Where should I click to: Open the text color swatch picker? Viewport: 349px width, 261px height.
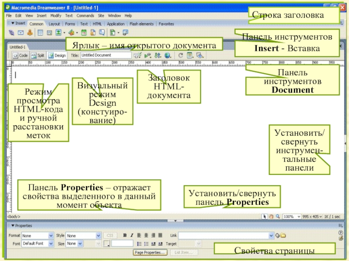(x=106, y=244)
